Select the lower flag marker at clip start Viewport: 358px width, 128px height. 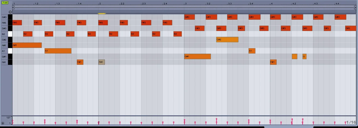(14, 9)
